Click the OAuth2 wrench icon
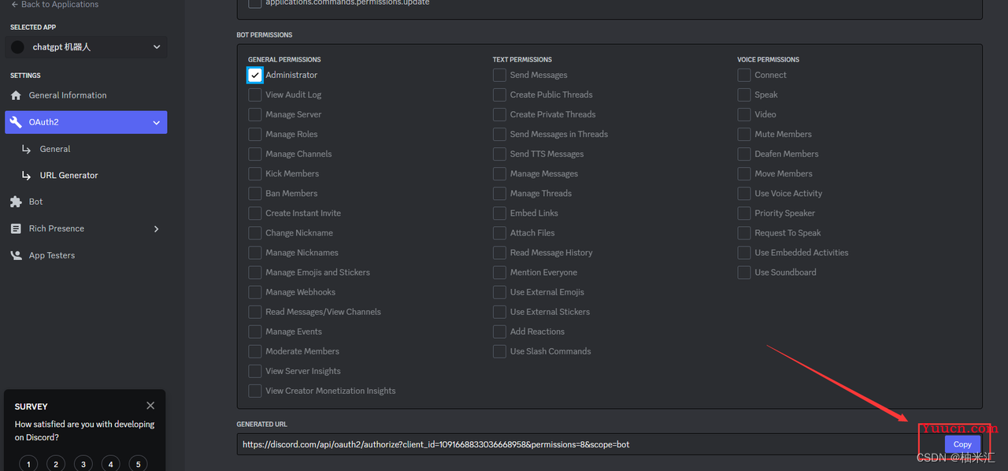Screen dimensions: 1008x471 tap(16, 122)
